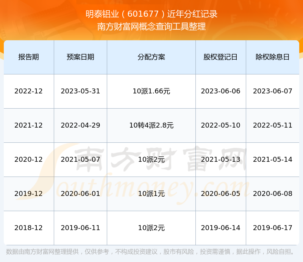Select the 预案日期 column header
Viewport: 303px width, 262px height.
point(80,57)
